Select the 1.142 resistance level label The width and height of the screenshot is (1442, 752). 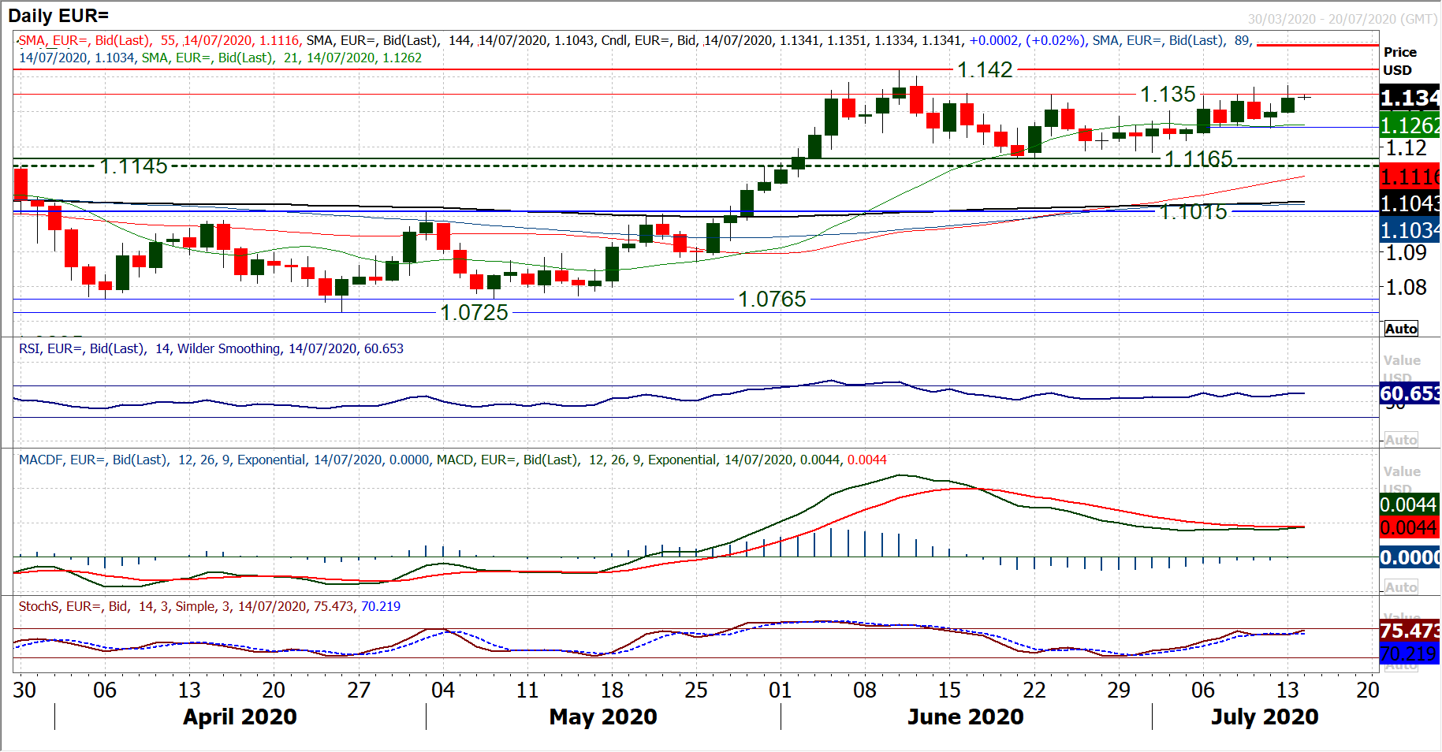(x=984, y=70)
